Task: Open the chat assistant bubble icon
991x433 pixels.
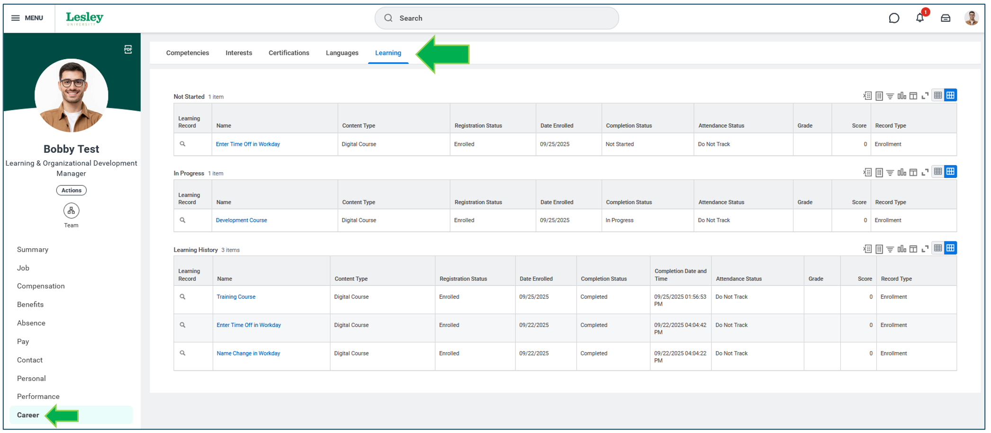Action: click(894, 18)
